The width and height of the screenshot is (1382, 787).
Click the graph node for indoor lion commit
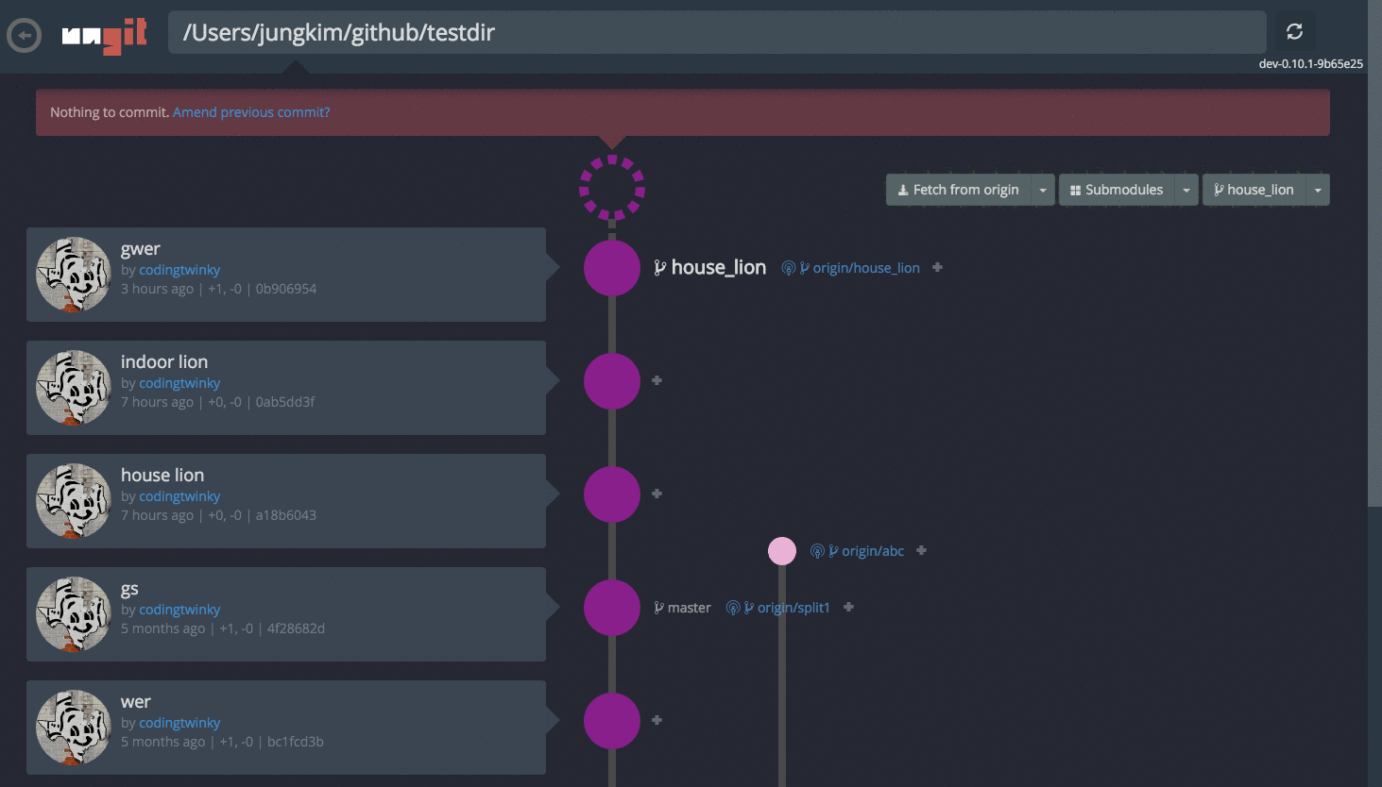(x=612, y=381)
